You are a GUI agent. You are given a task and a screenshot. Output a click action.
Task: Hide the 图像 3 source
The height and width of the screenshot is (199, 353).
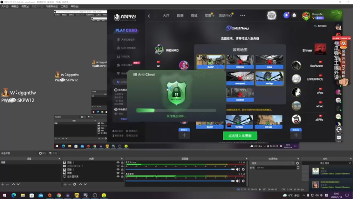(118, 162)
